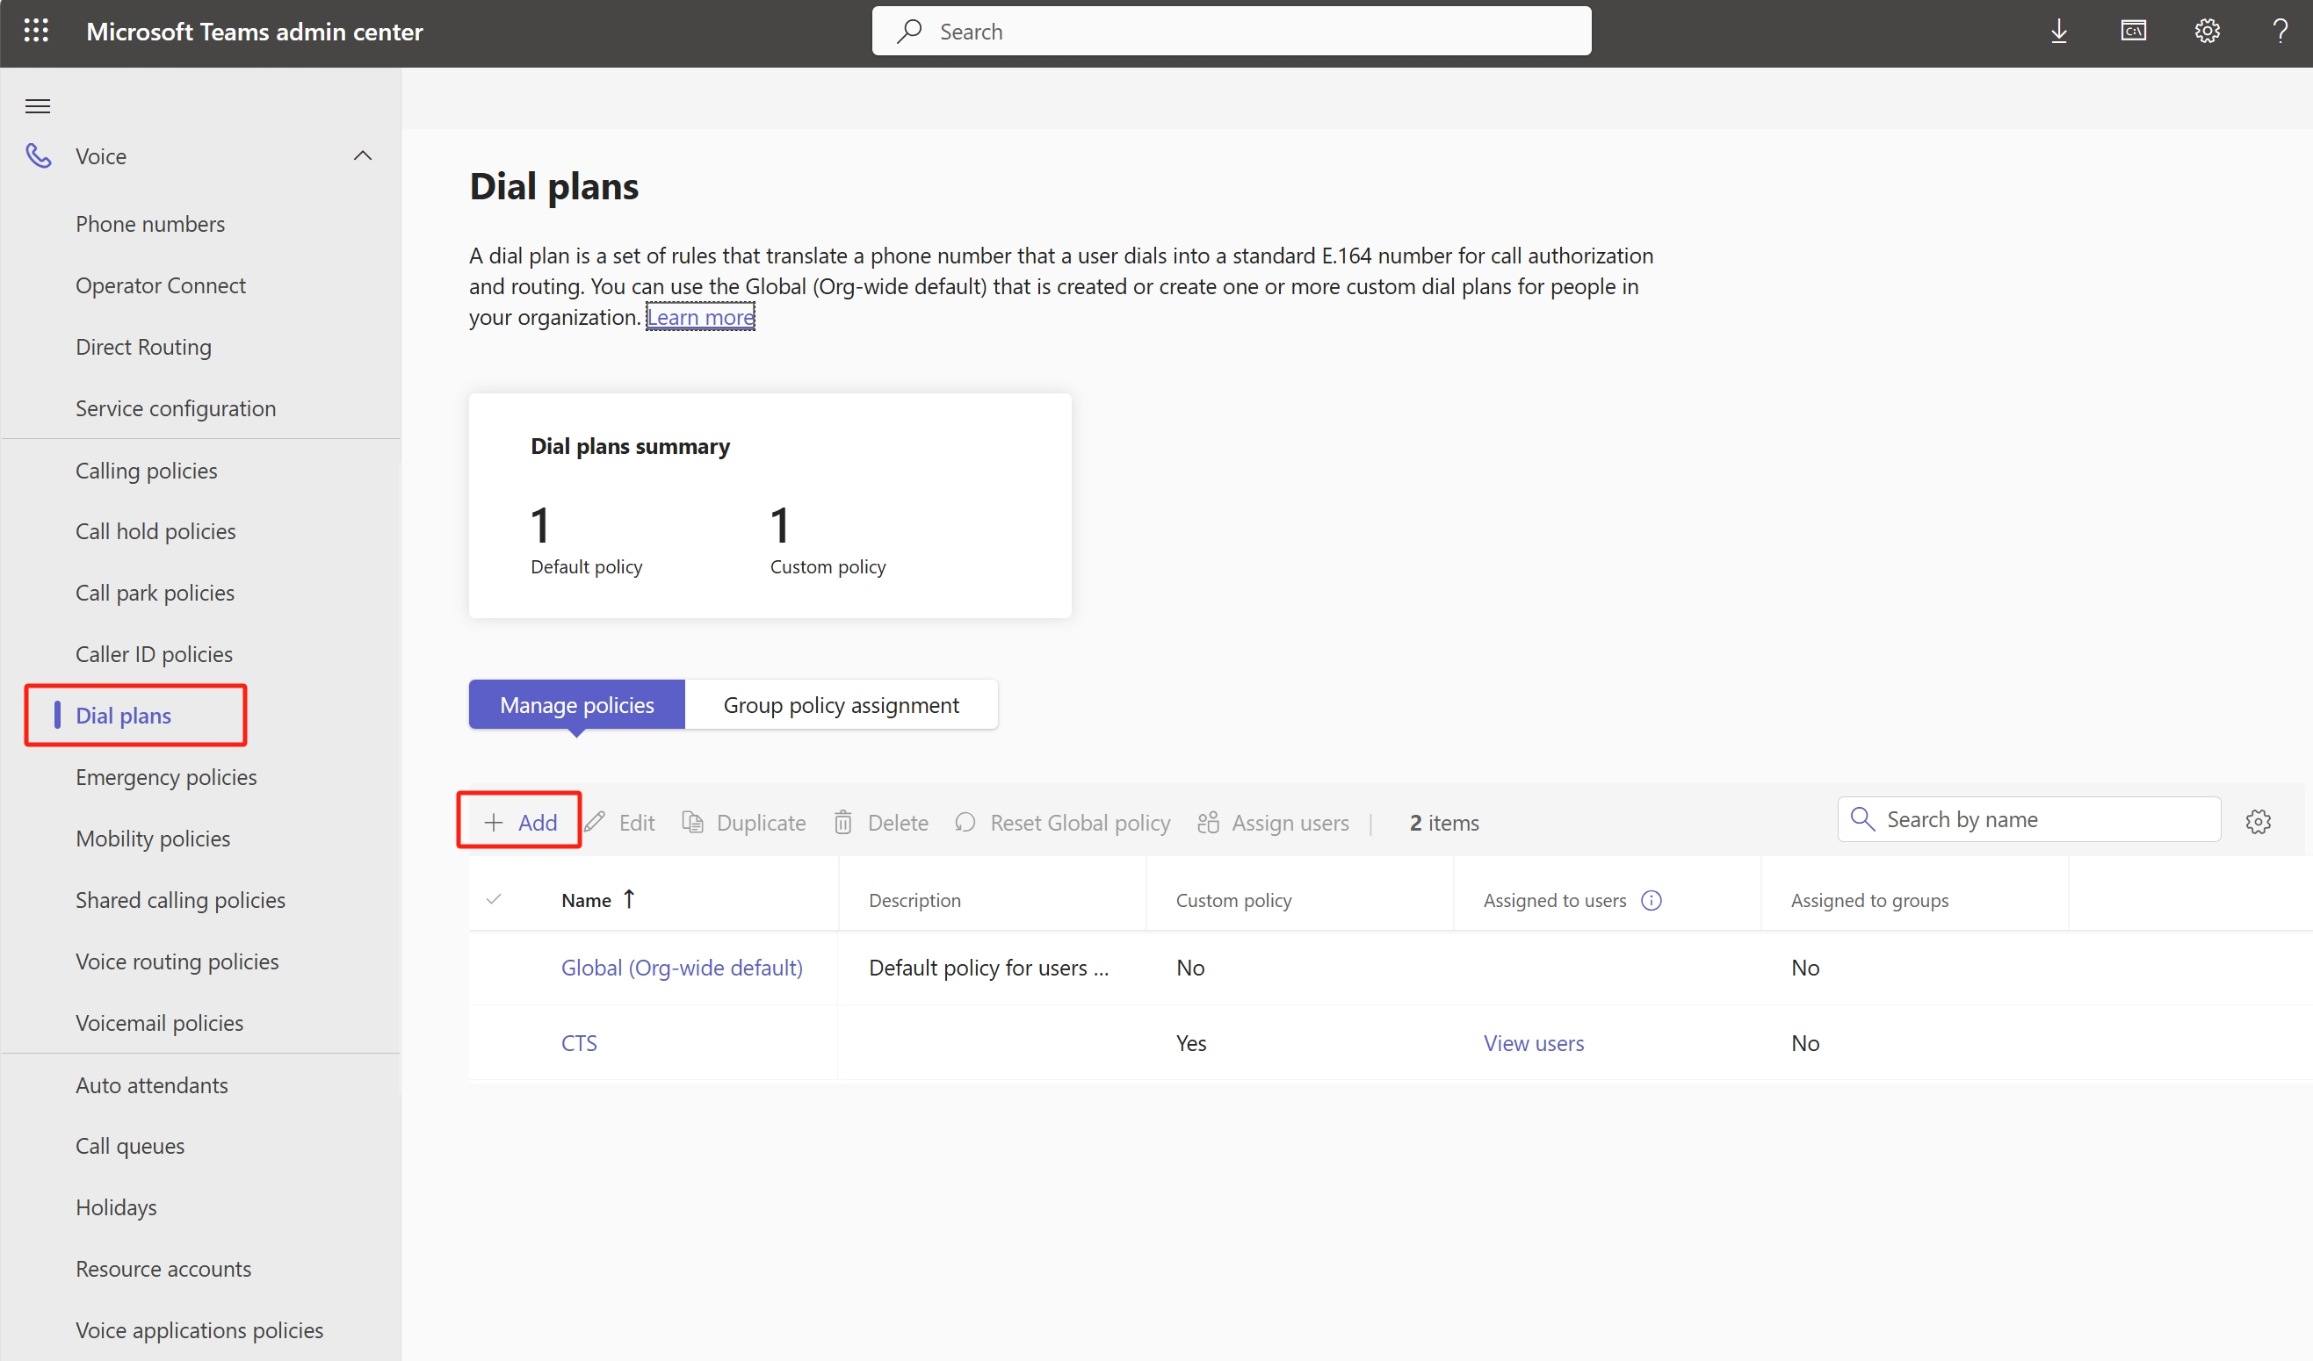Open Emergency policies in sidebar
This screenshot has width=2313, height=1361.
[166, 777]
